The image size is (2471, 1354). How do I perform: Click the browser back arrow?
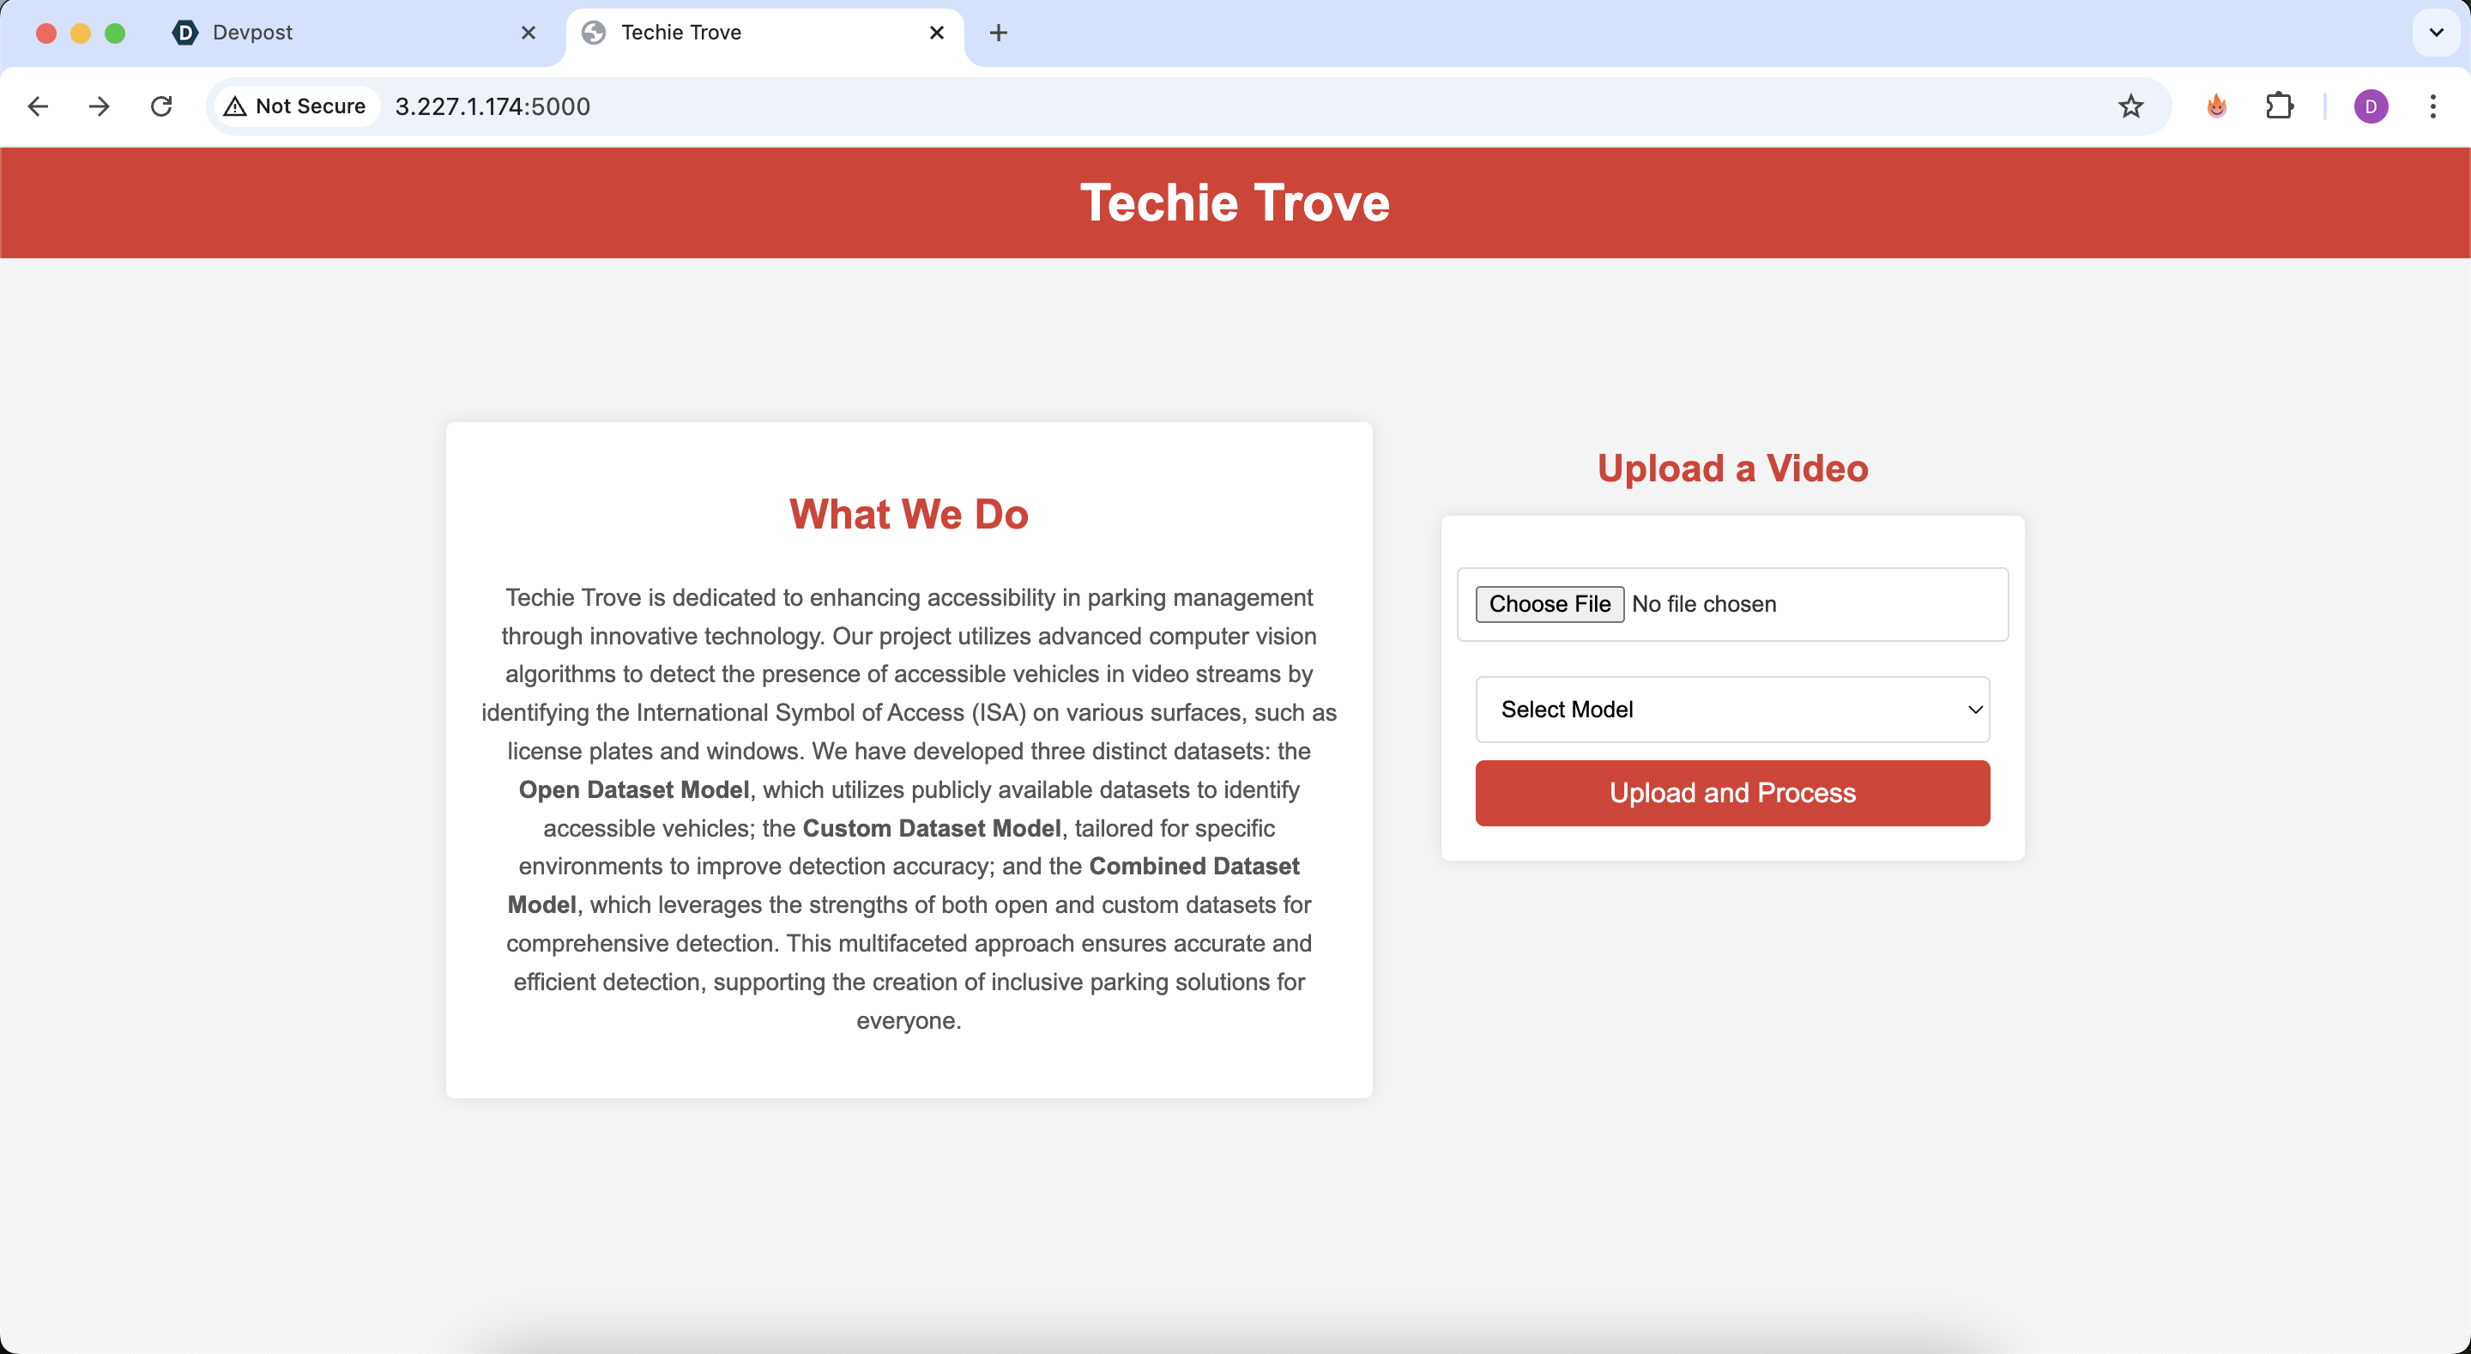(x=39, y=106)
